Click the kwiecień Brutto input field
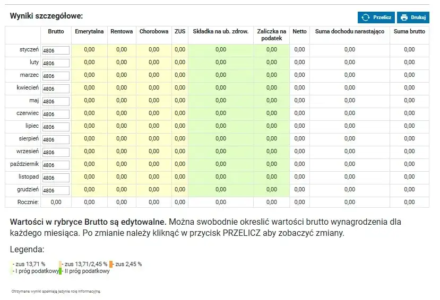The height and width of the screenshot is (300, 440). (56, 89)
